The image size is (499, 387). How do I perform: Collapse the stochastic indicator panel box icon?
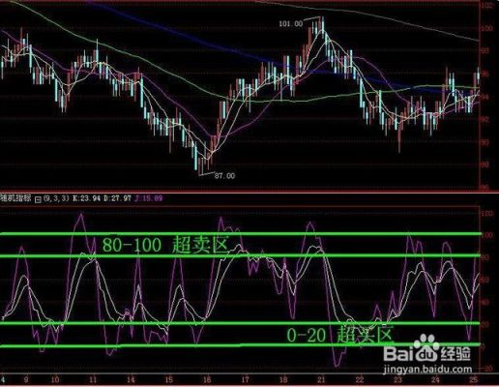(x=38, y=199)
